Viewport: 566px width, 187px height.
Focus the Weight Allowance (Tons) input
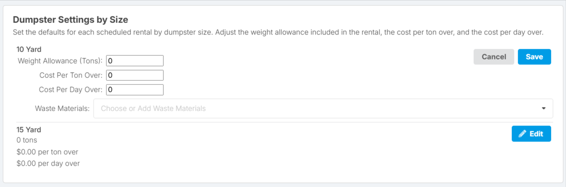(135, 61)
